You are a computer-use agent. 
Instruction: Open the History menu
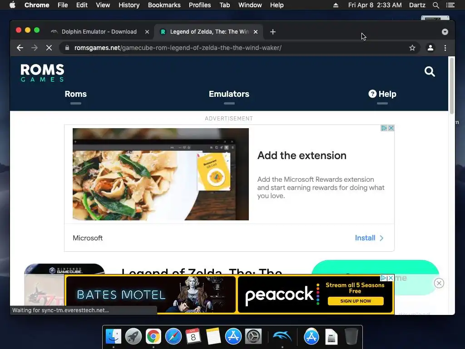point(129,5)
